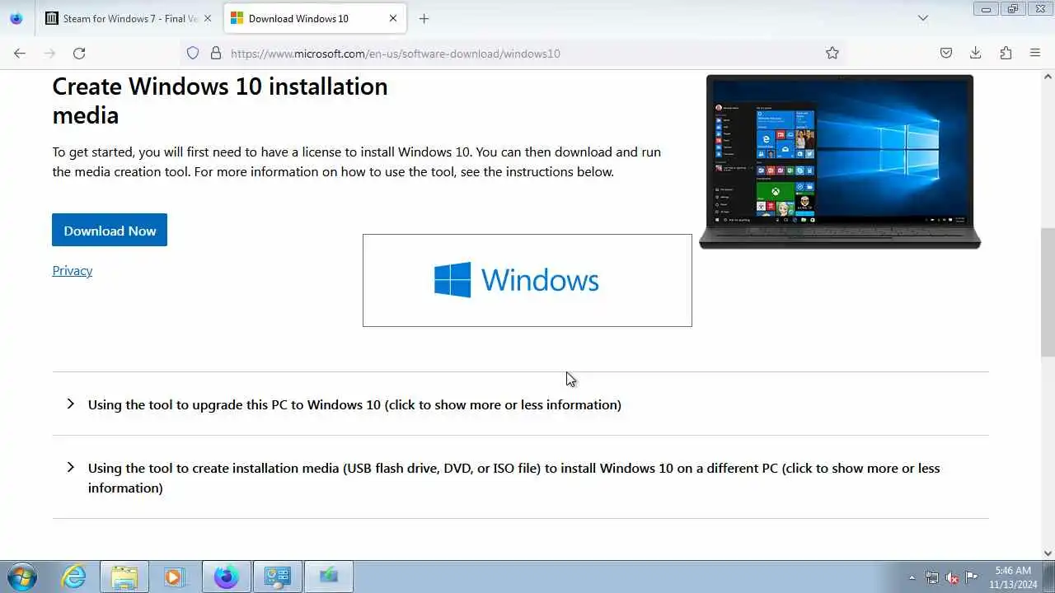Click the forward navigation arrow
Screen dimensions: 1055x593
(49, 54)
